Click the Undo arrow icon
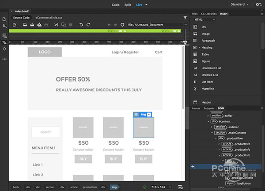 81,25
